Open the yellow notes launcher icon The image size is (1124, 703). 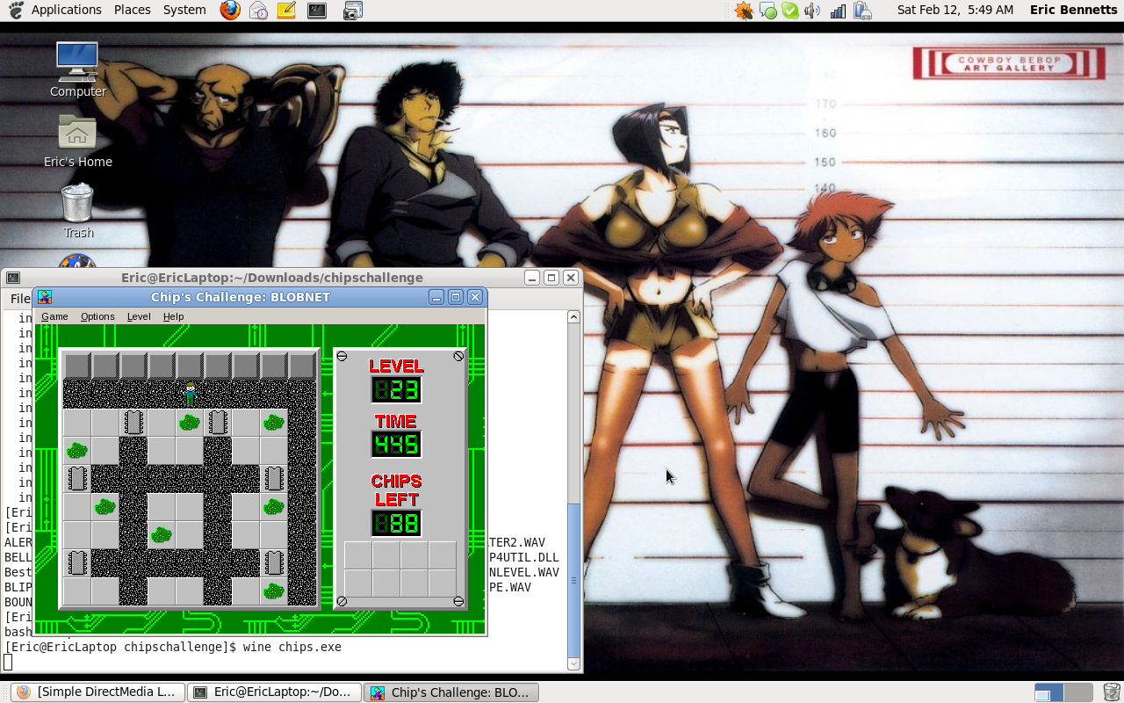click(286, 11)
